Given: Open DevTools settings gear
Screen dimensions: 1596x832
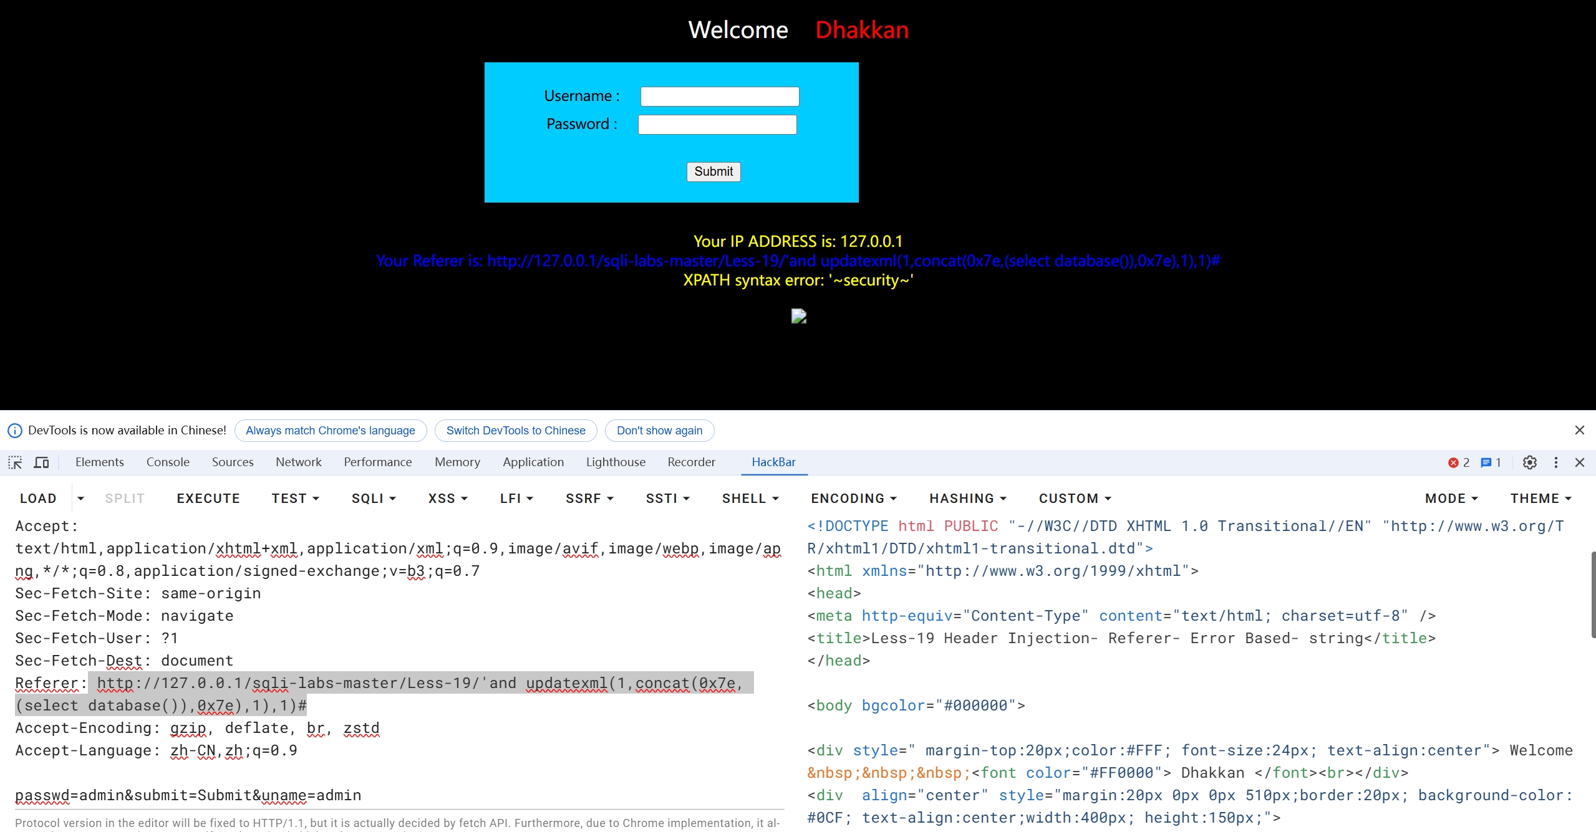Looking at the screenshot, I should [1529, 462].
